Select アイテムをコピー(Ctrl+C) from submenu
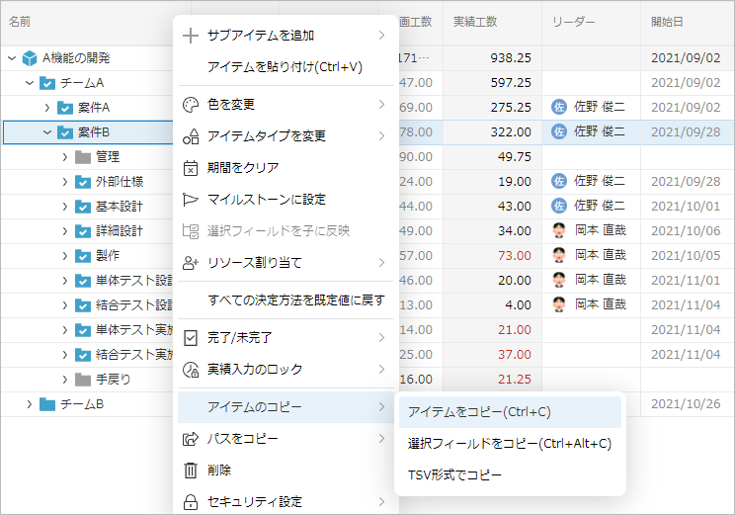Image resolution: width=735 pixels, height=515 pixels. point(479,412)
